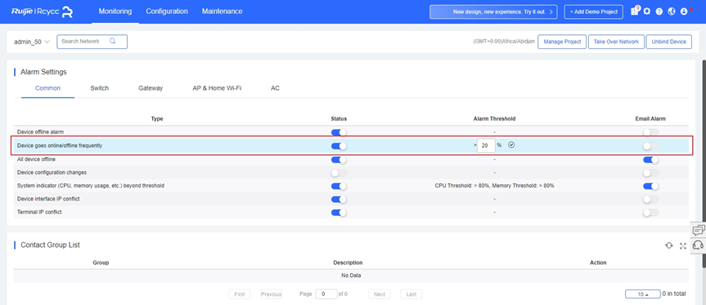Enable email alarm for online/offline frequently row
This screenshot has width=706, height=305.
(650, 146)
